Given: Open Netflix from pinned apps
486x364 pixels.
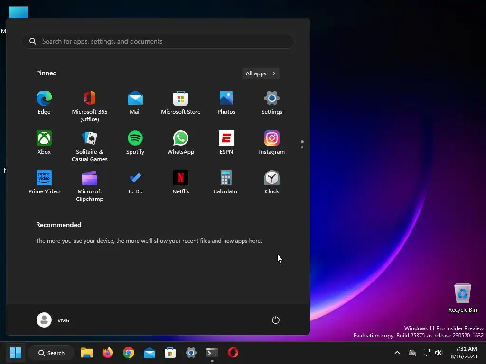Looking at the screenshot, I should (x=181, y=182).
